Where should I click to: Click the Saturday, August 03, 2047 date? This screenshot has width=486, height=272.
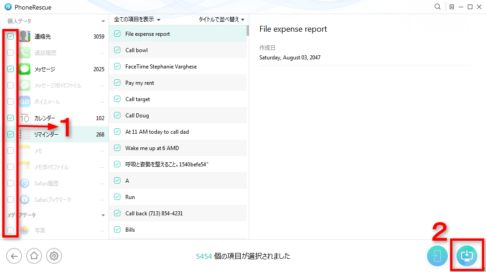(290, 58)
